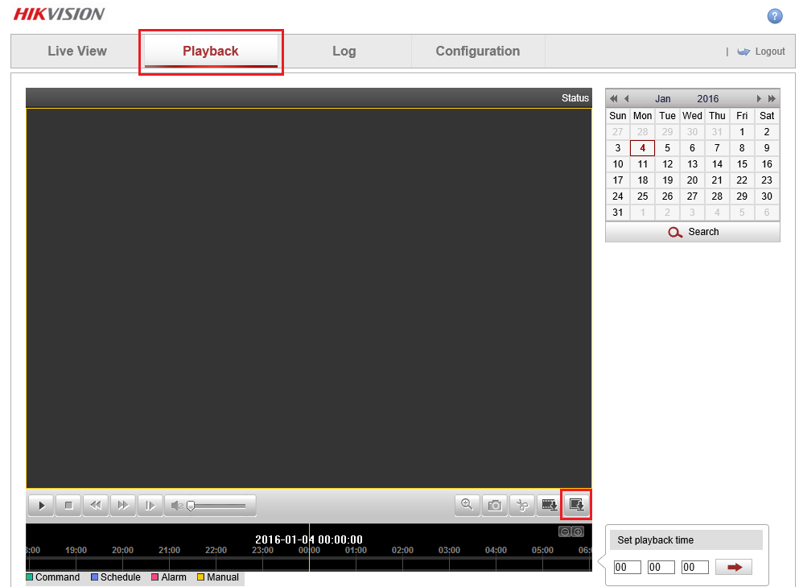The image size is (799, 587).
Task: Click the Search button below the calendar
Action: (693, 232)
